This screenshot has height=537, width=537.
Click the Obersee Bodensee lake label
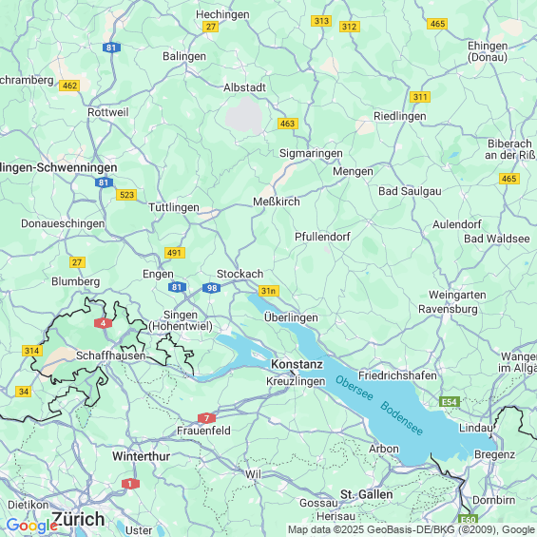[379, 405]
